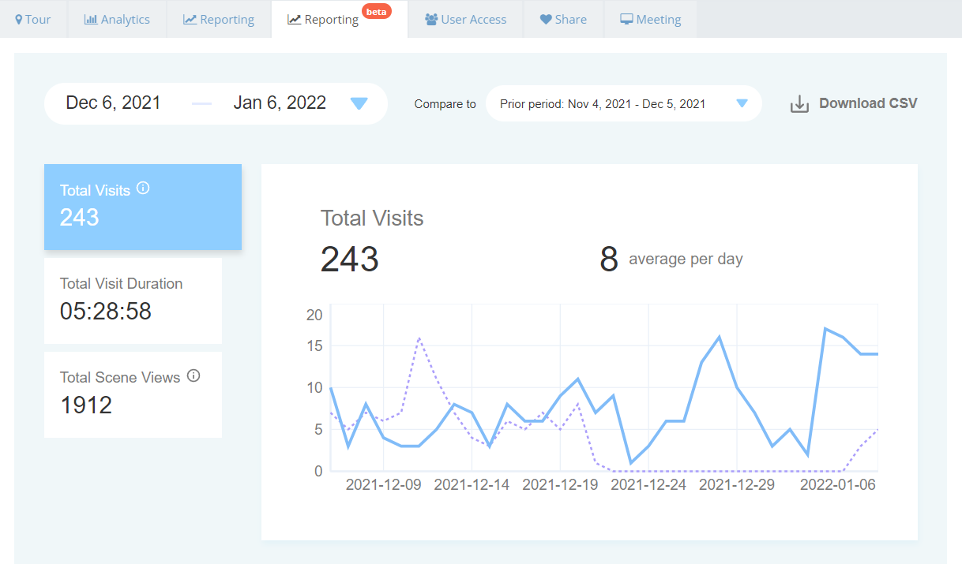Click the Total Scene Views info icon
Image resolution: width=962 pixels, height=564 pixels.
[194, 375]
